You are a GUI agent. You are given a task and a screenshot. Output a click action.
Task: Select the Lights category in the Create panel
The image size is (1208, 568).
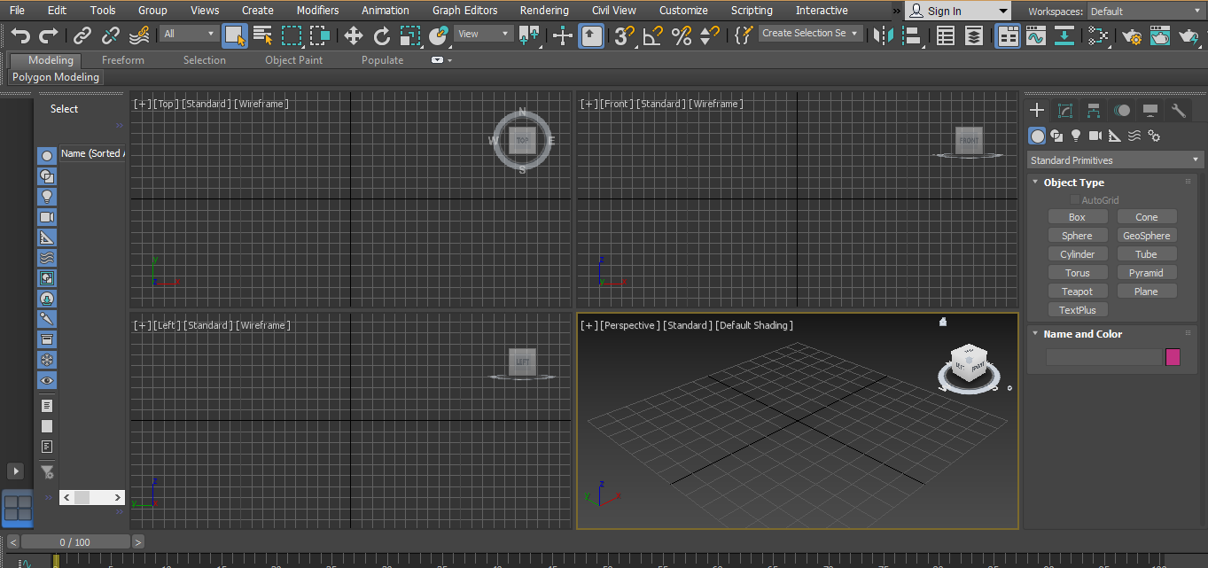(1076, 136)
